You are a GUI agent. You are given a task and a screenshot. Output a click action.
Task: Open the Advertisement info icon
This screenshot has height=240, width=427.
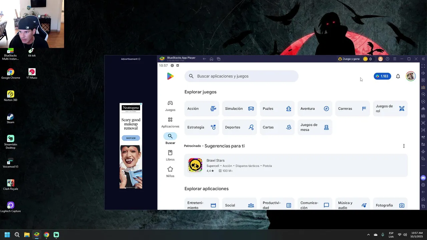tap(139, 59)
